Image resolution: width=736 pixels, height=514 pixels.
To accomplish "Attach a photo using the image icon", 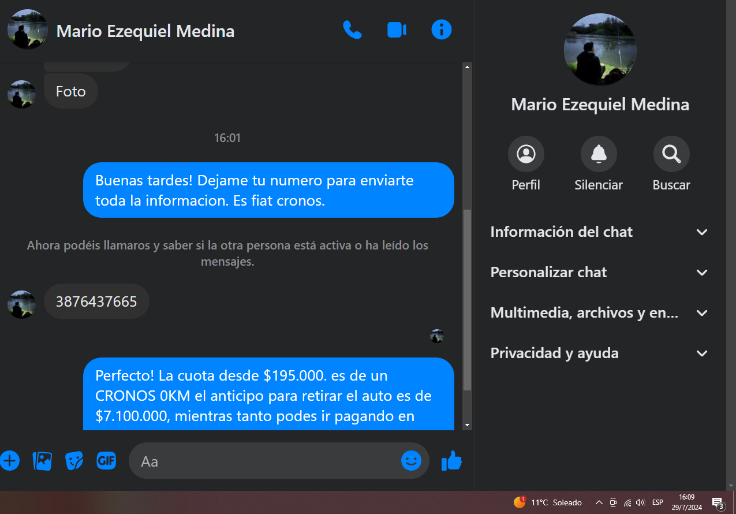I will click(42, 461).
